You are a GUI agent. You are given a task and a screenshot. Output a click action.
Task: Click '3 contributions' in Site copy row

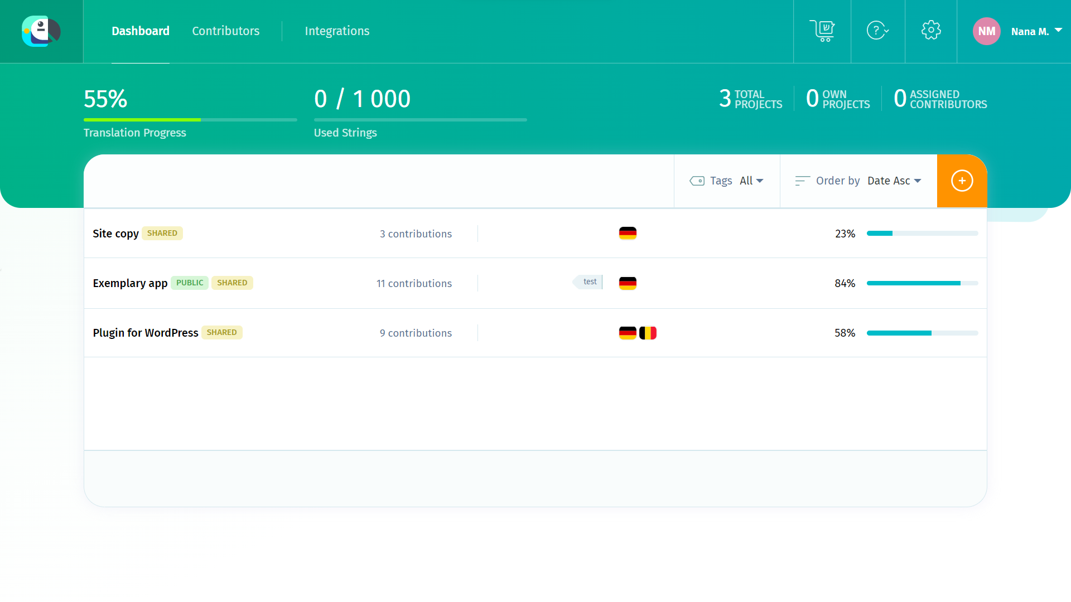tap(416, 234)
